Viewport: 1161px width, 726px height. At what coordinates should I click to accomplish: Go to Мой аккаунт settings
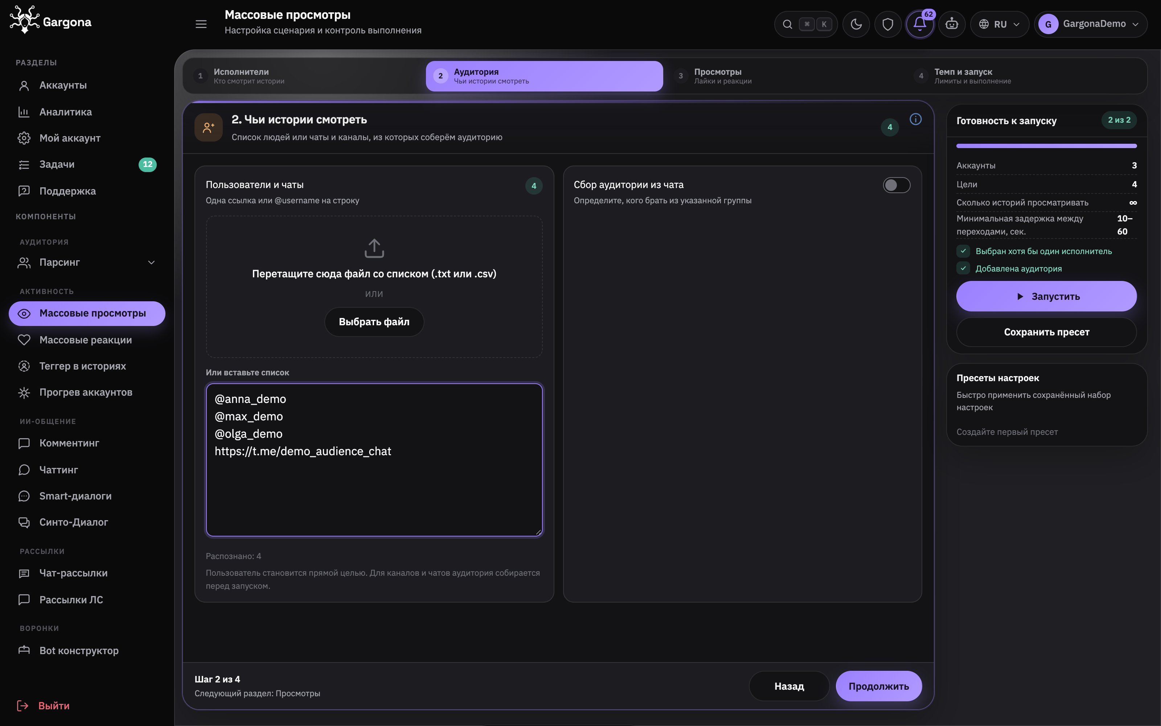[x=87, y=138]
